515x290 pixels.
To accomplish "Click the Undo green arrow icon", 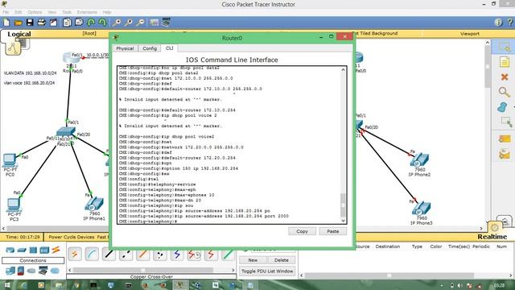I will [x=91, y=23].
